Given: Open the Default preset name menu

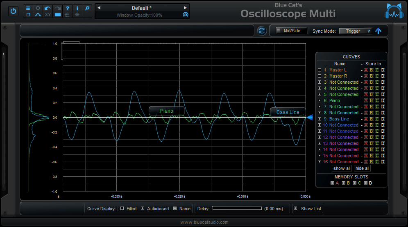Looking at the screenshot, I should [142, 8].
